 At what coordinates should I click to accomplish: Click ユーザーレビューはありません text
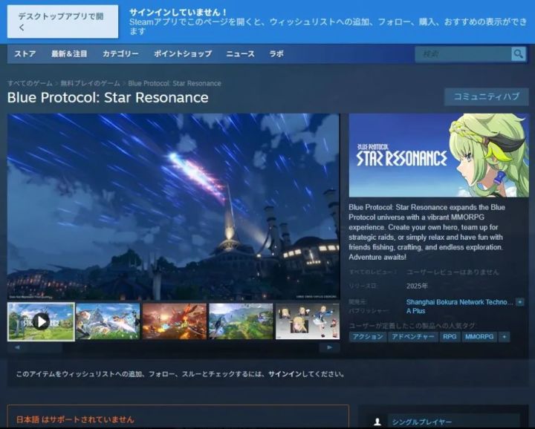453,272
